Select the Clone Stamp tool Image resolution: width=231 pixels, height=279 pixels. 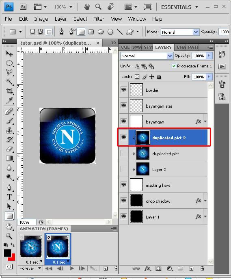point(9,130)
